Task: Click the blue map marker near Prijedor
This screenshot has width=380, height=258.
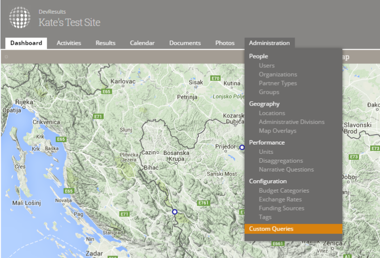Action: tap(242, 147)
